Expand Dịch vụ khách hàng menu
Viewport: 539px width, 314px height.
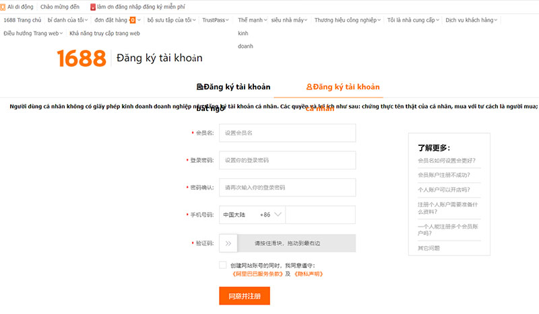(471, 20)
